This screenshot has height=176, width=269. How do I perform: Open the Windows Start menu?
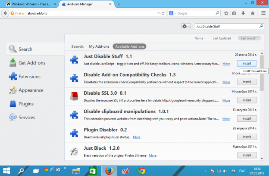click(6, 171)
